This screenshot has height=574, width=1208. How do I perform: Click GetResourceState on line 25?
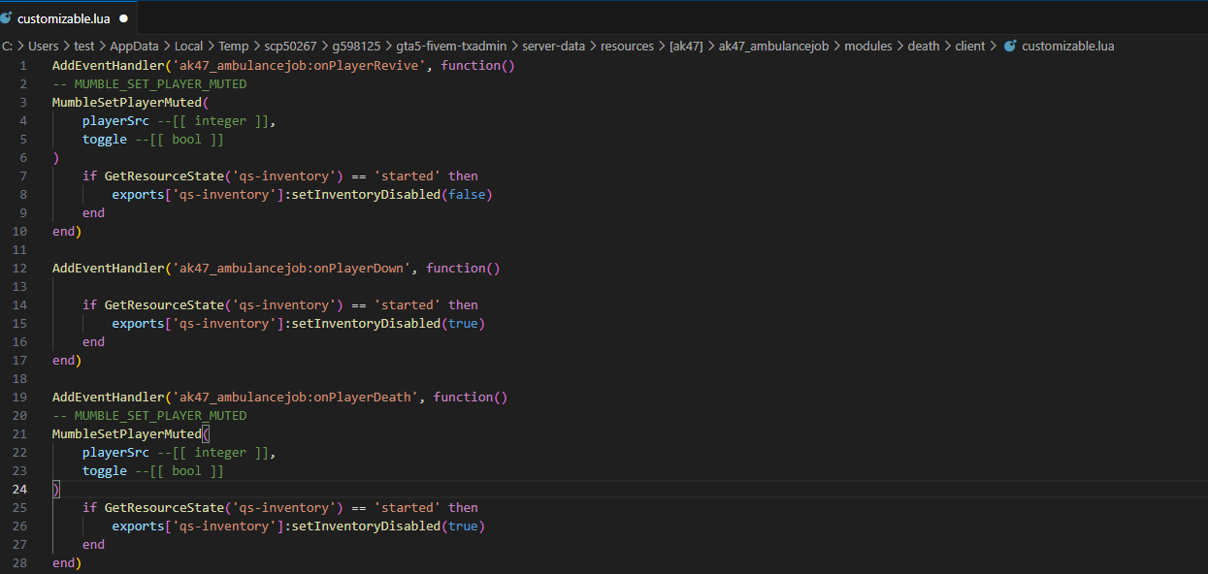coord(164,508)
